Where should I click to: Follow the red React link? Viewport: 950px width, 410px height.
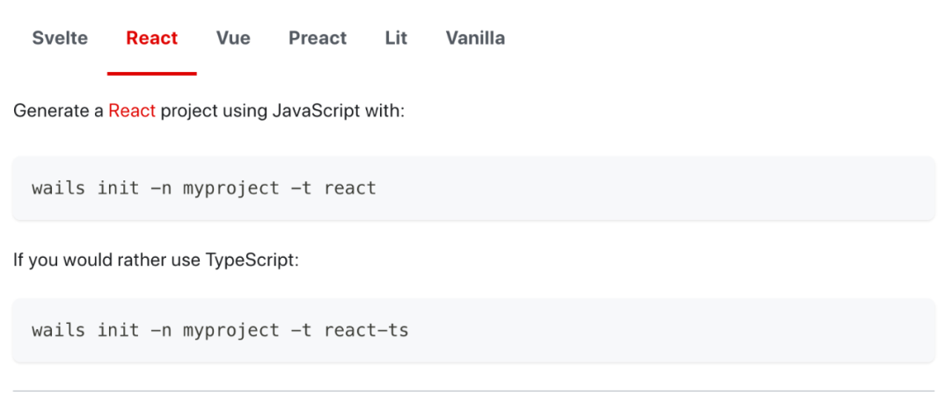click(x=132, y=111)
